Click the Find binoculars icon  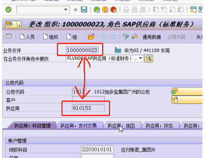click(x=135, y=10)
